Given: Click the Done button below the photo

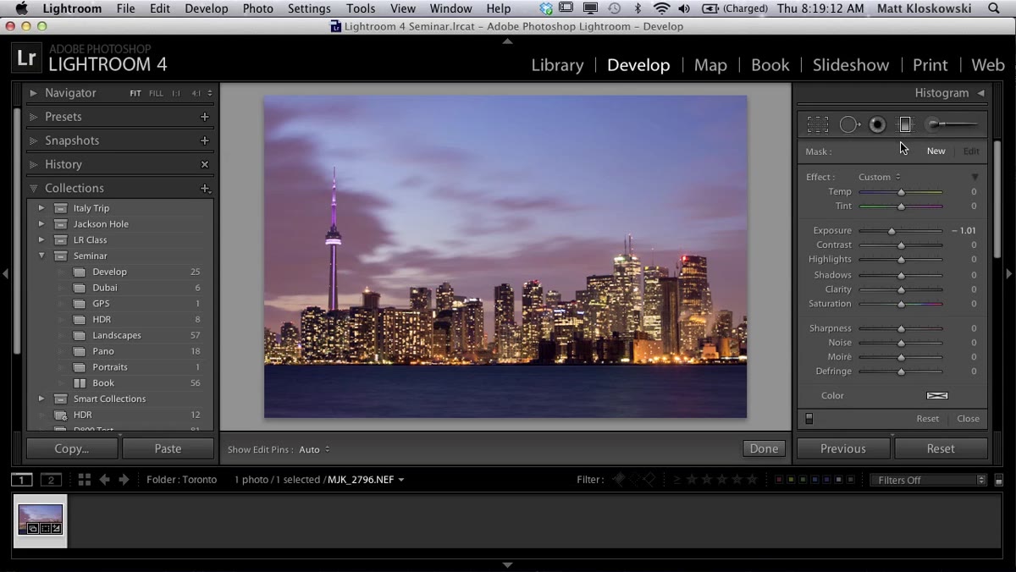Looking at the screenshot, I should [x=764, y=448].
